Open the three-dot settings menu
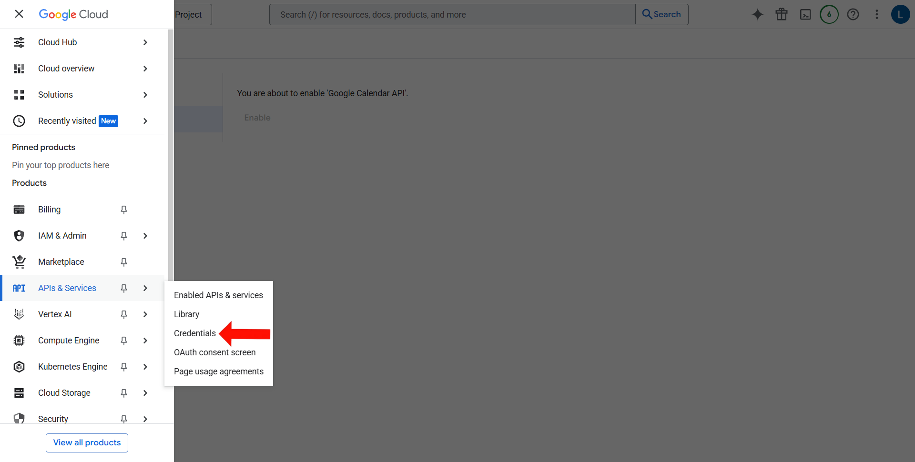 point(877,14)
